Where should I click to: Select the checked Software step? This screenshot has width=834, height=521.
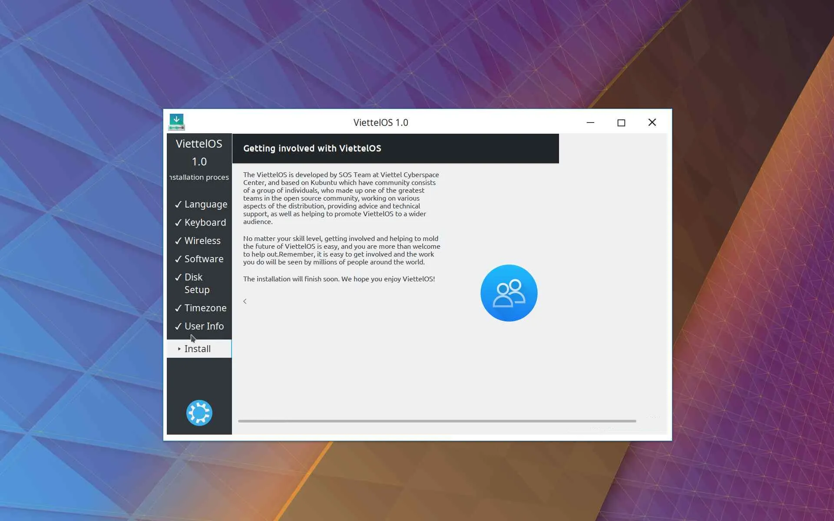pyautogui.click(x=204, y=259)
